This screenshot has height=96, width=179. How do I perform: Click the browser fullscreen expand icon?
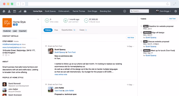pos(175,4)
